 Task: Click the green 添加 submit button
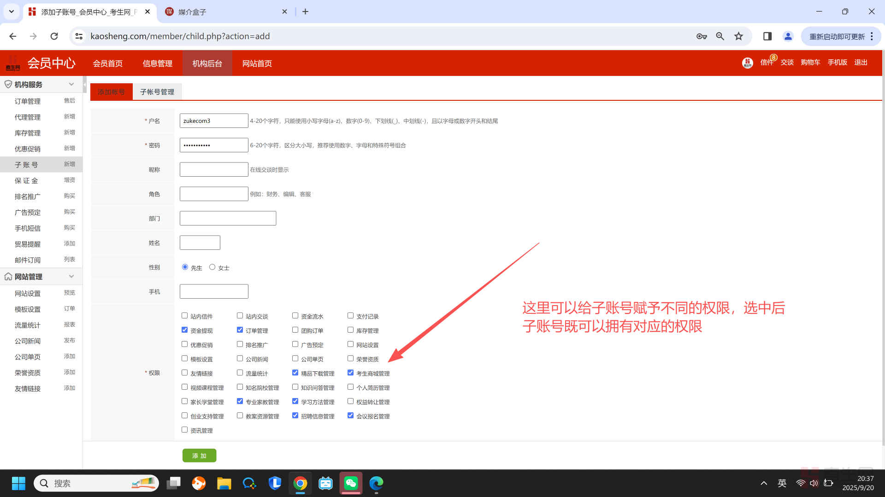coord(199,456)
